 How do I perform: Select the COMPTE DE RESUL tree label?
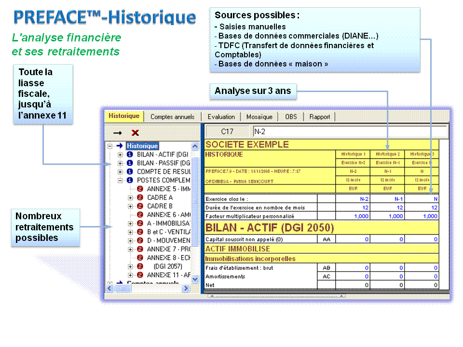tap(163, 172)
